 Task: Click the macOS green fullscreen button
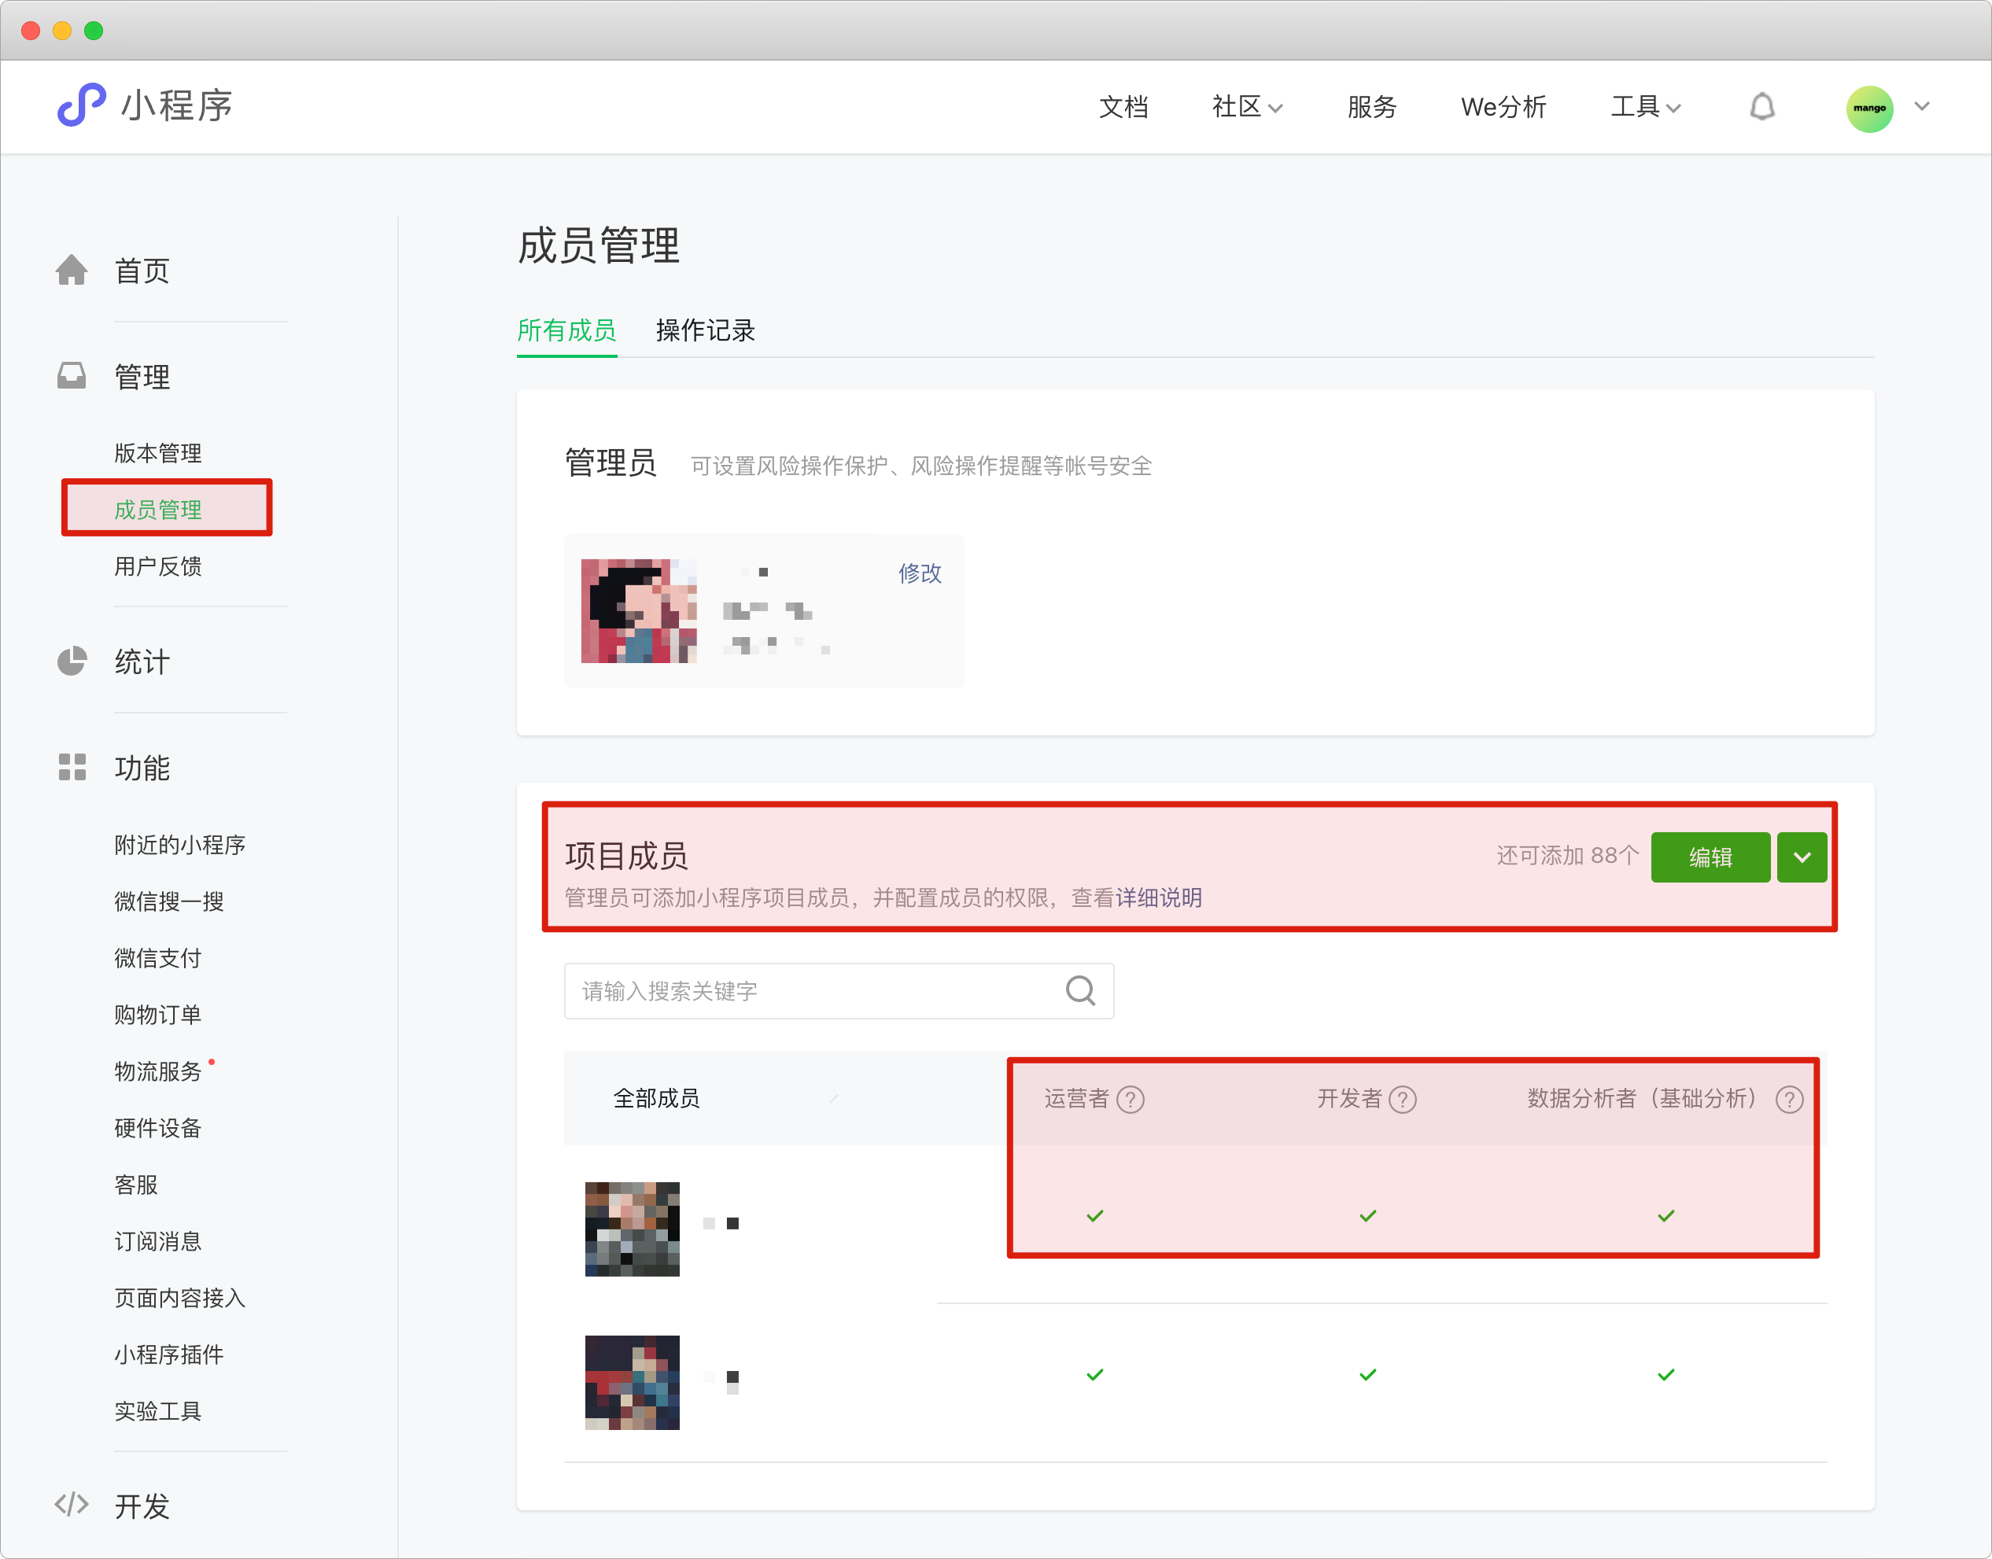click(x=93, y=30)
